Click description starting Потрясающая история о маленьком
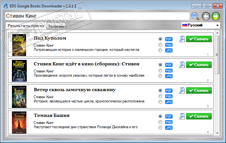The width and height of the screenshot is (226, 143). (x=87, y=50)
